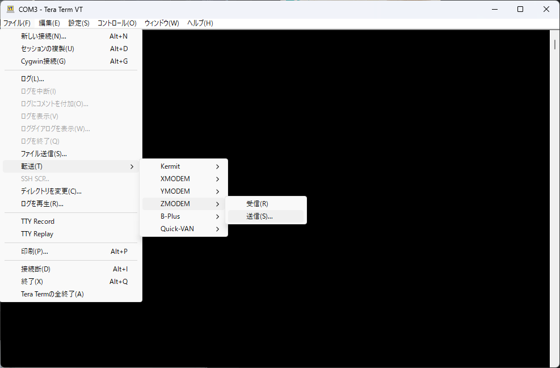This screenshot has height=368, width=560.
Task: Select Cygwin接続(G) entry
Action: pos(71,61)
